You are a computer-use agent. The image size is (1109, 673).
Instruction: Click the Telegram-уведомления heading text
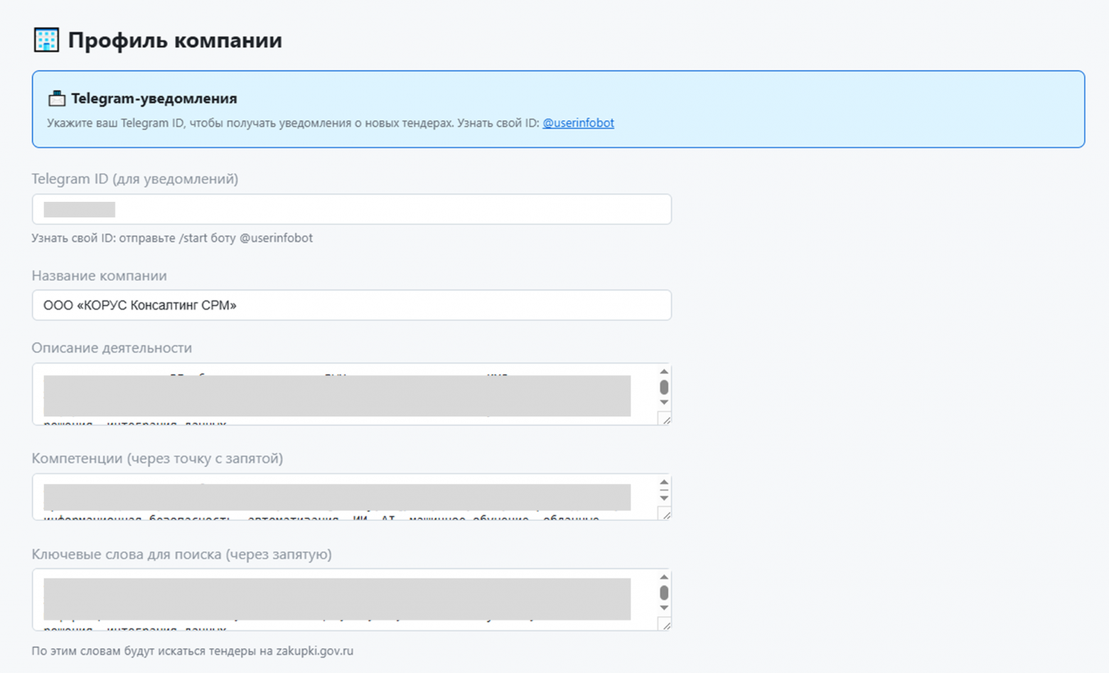coord(154,98)
